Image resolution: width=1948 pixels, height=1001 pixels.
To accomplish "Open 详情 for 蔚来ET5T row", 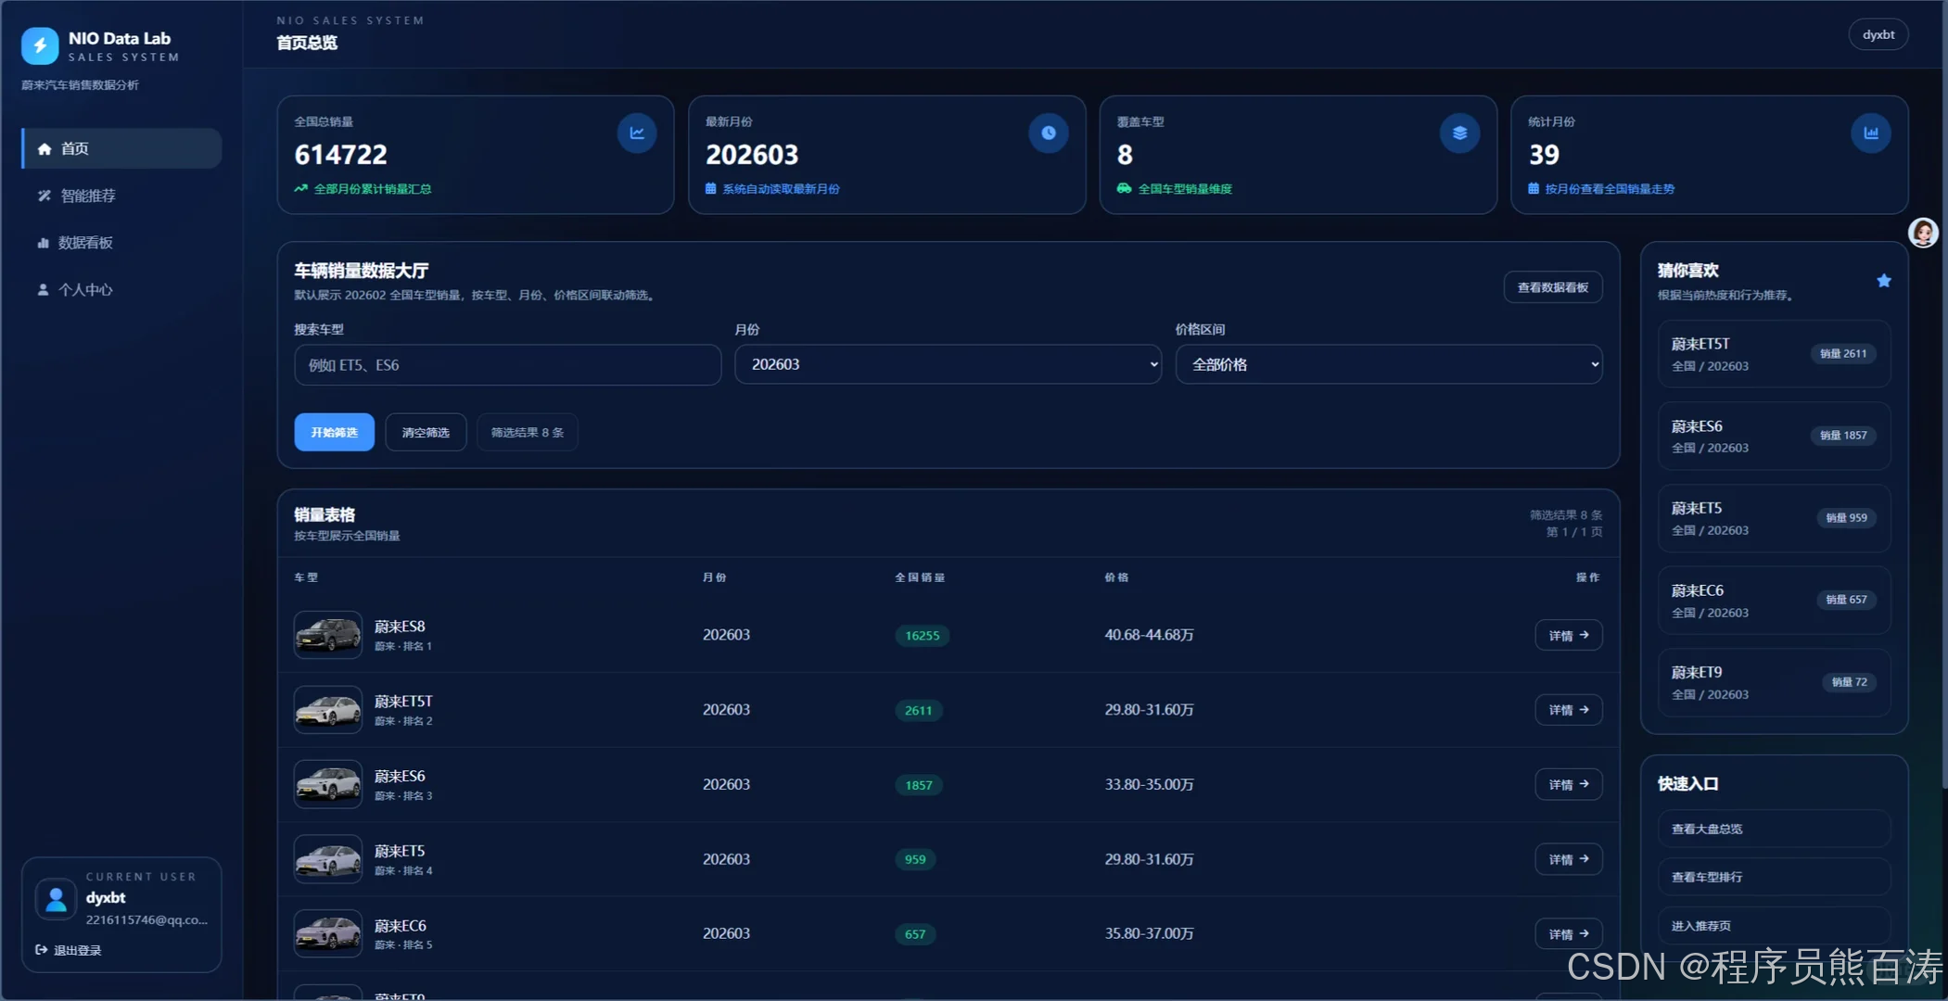I will pos(1569,709).
